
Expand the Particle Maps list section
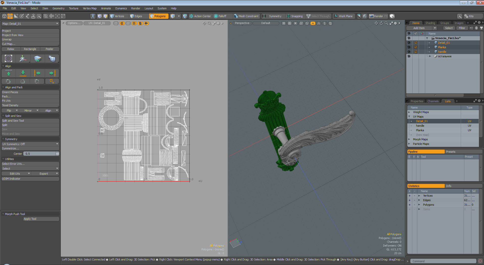click(x=409, y=144)
